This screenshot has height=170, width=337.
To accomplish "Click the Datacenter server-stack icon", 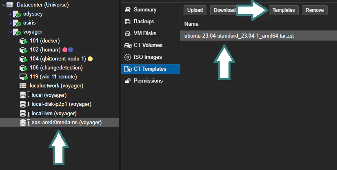I will click(x=10, y=5).
